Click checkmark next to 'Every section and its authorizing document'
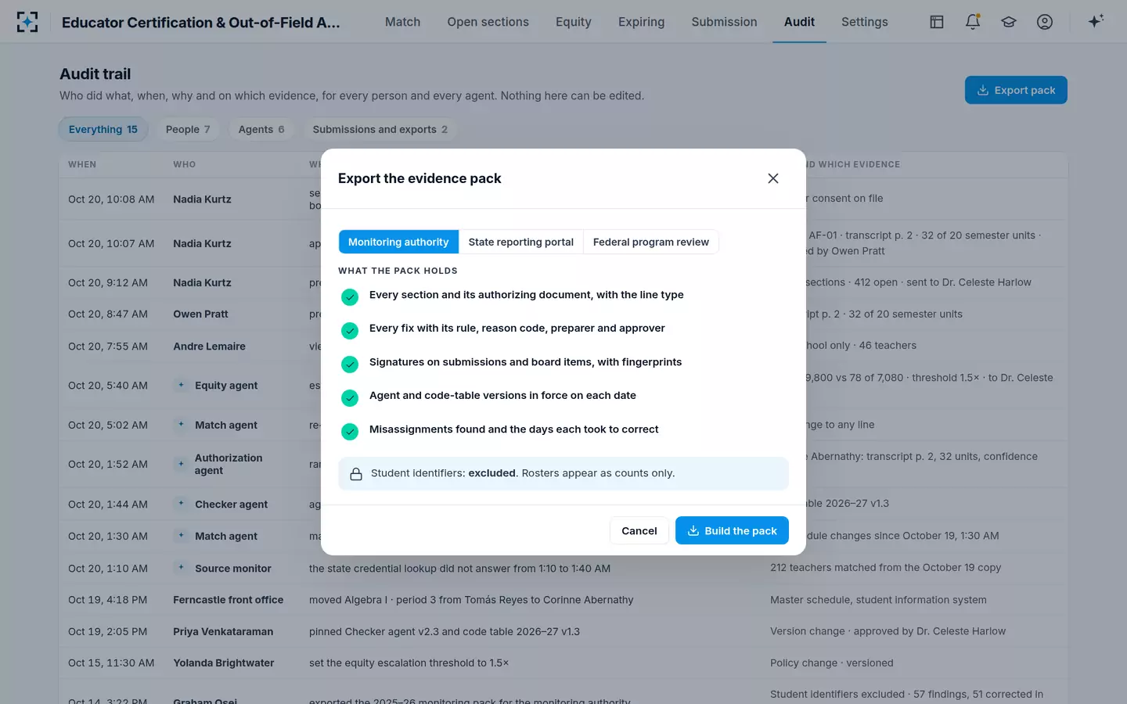Screen dimensions: 1127x704 tap(350, 296)
